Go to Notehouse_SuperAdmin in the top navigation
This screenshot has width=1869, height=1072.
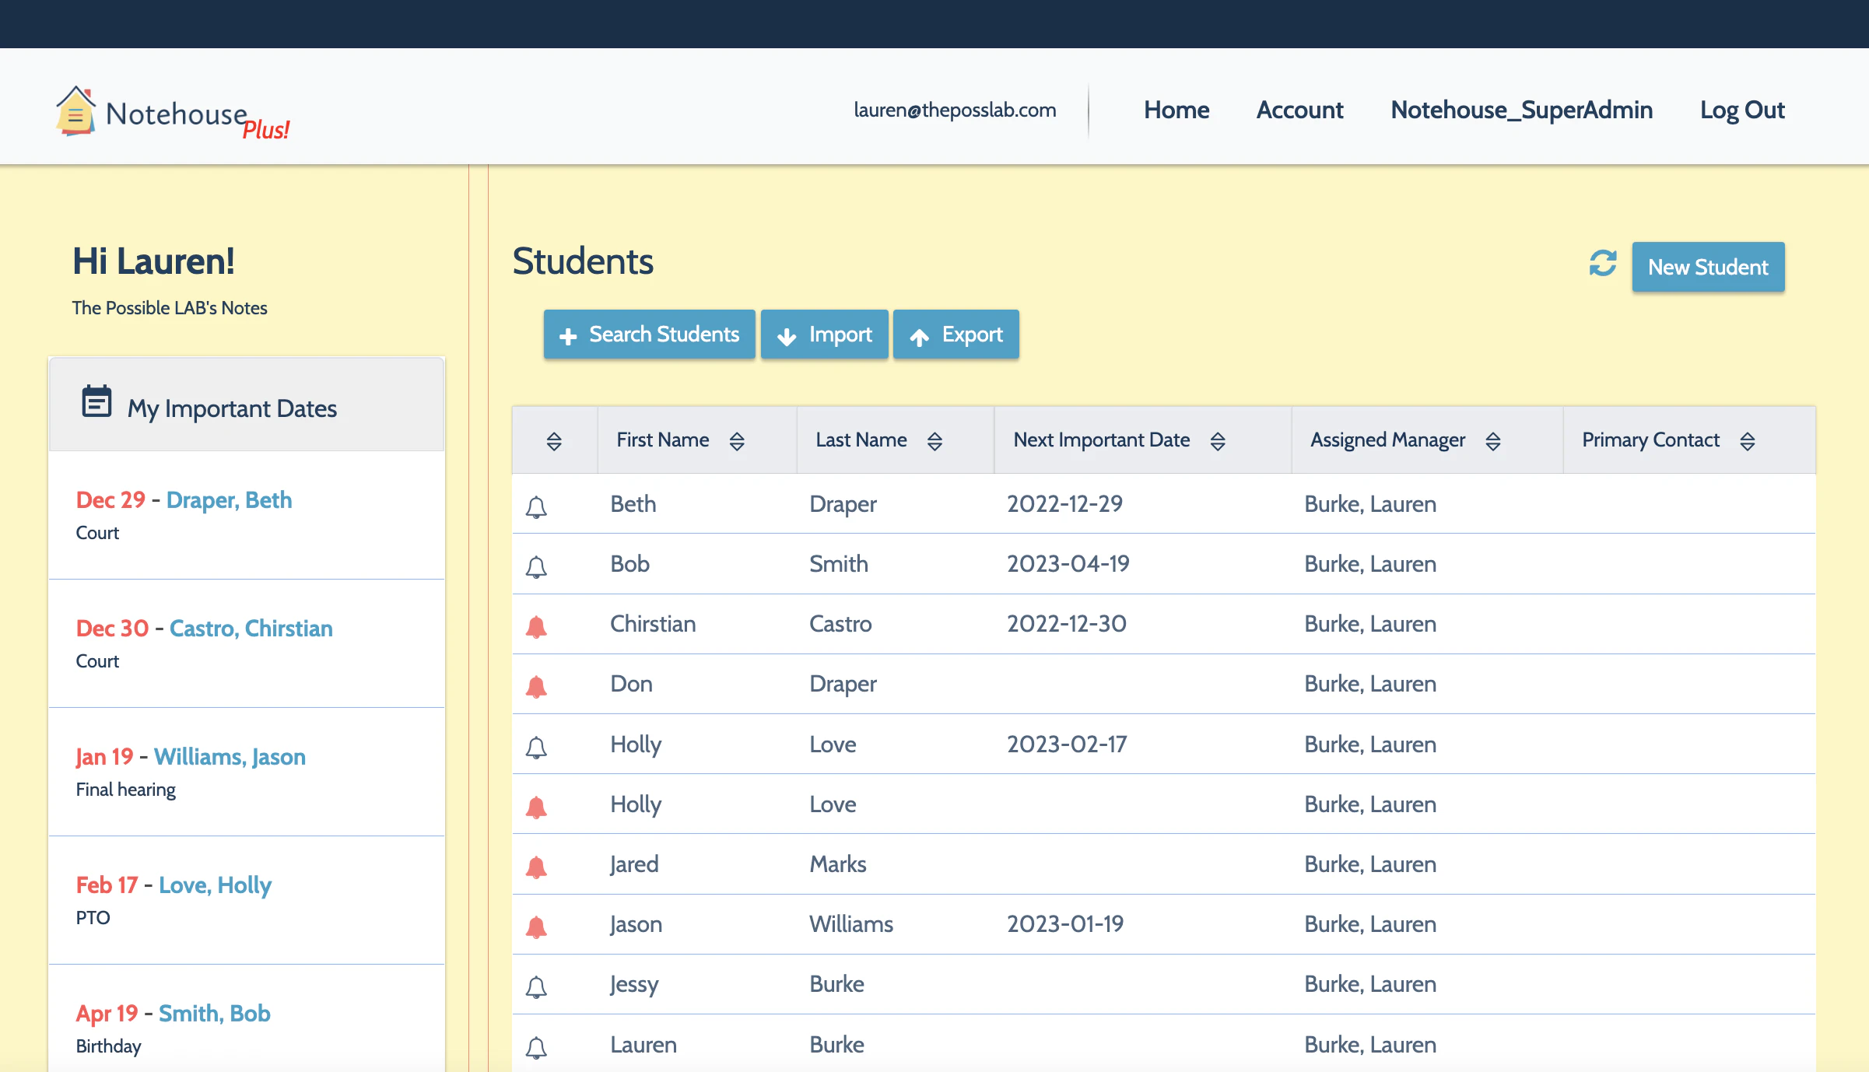pyautogui.click(x=1521, y=110)
